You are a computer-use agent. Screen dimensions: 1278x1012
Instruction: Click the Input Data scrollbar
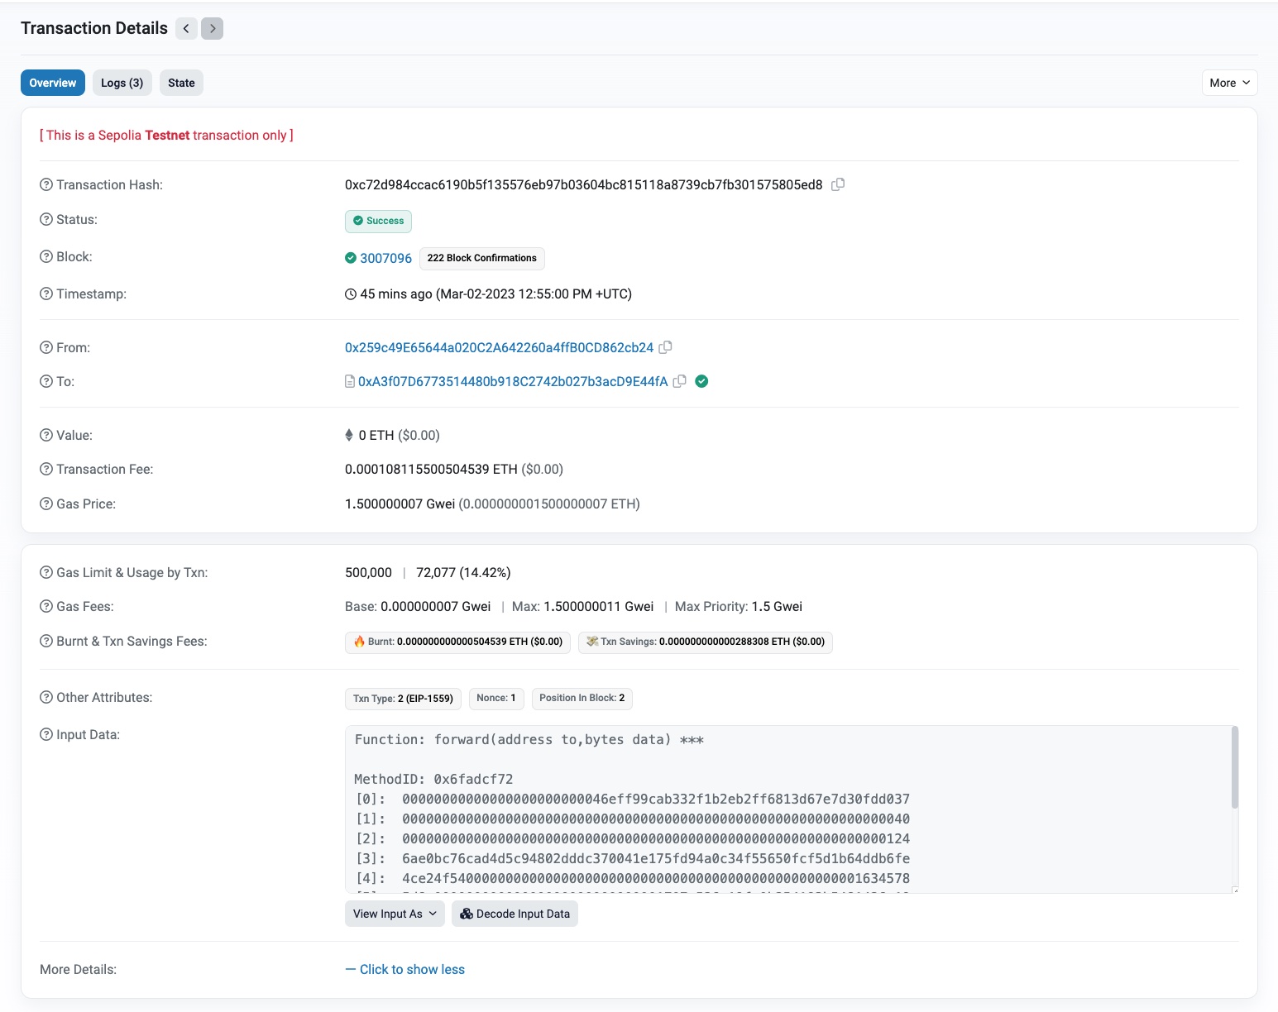pyautogui.click(x=1234, y=769)
